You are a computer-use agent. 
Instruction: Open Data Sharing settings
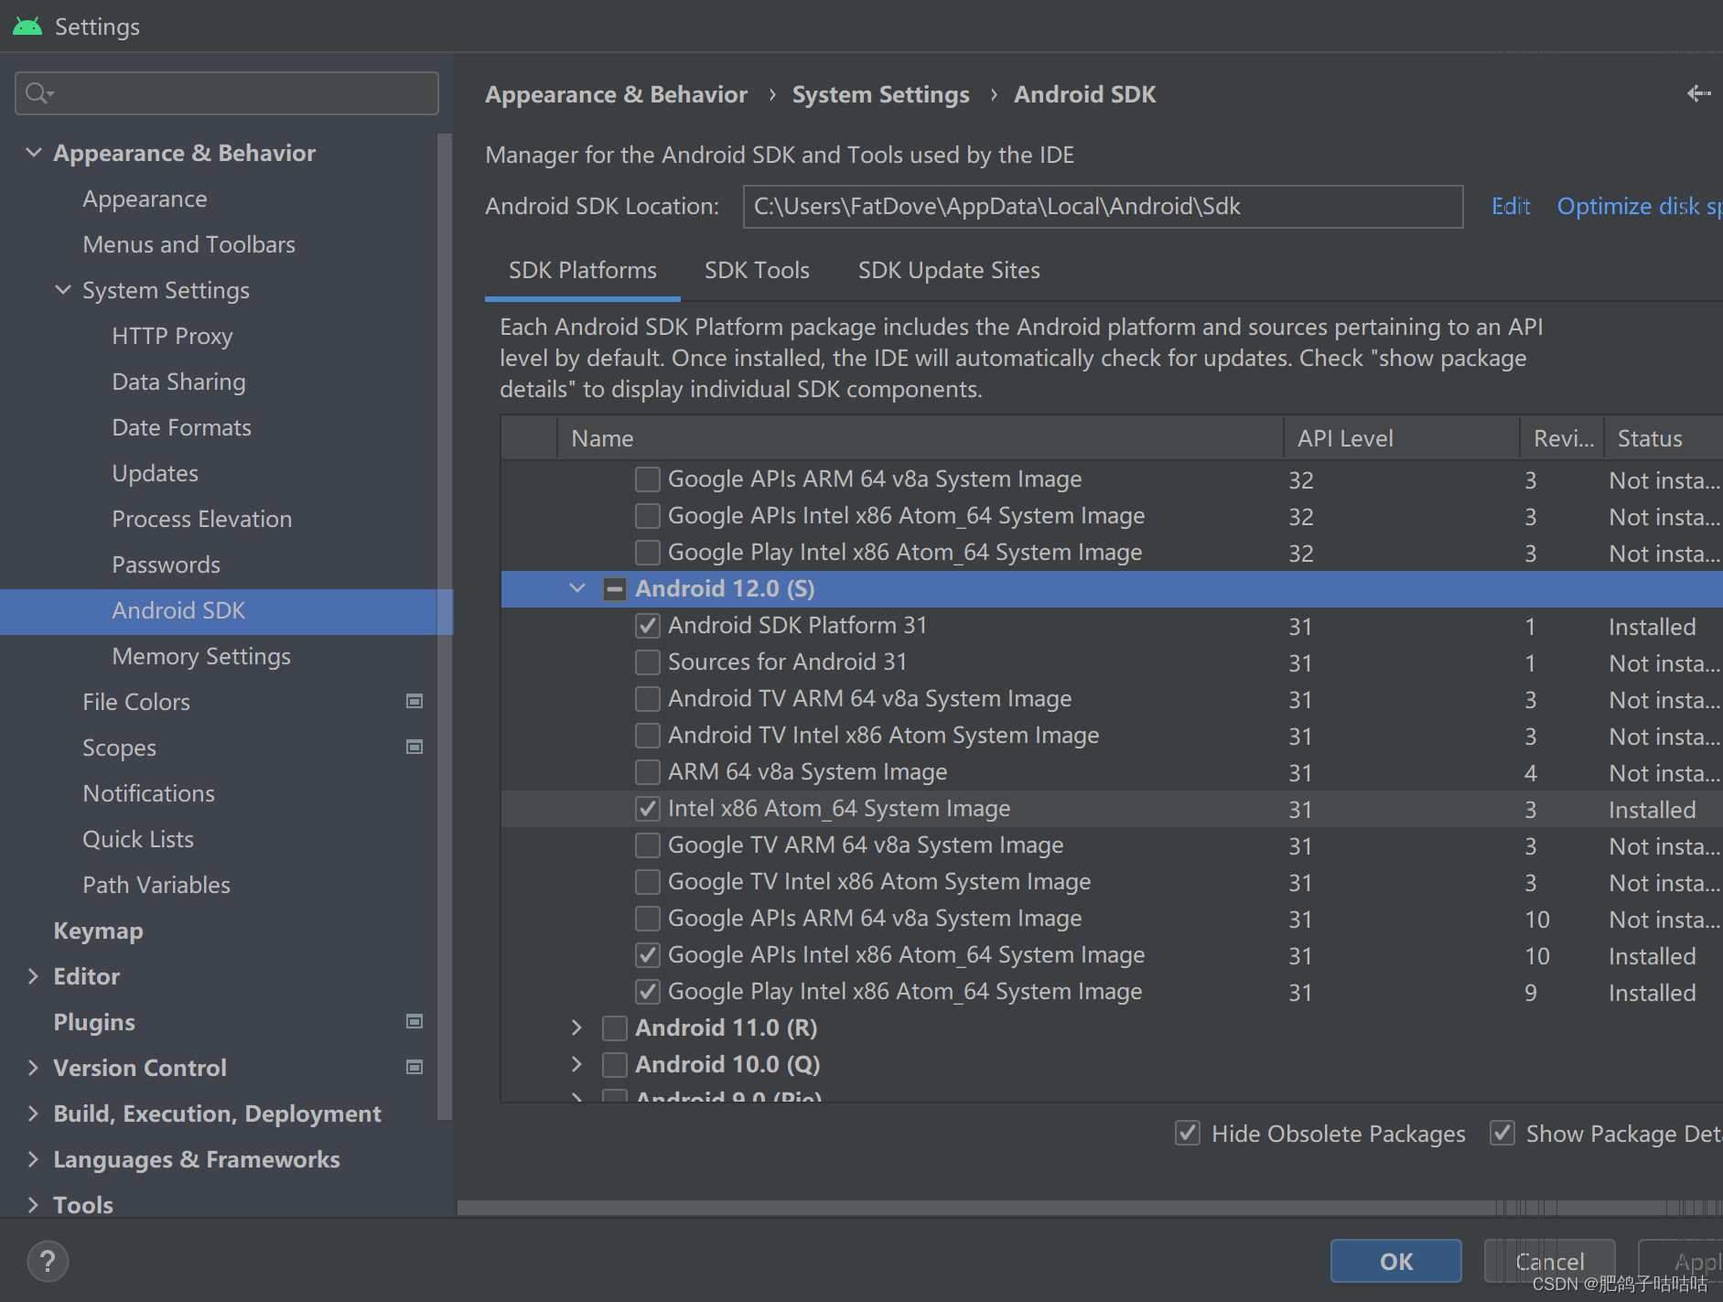178,382
